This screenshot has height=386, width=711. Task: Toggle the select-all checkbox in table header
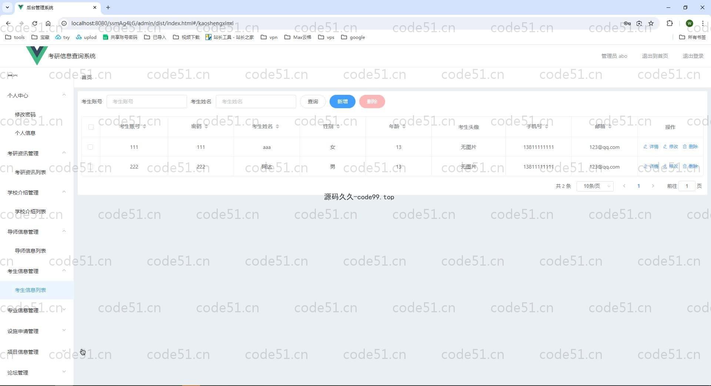[91, 127]
